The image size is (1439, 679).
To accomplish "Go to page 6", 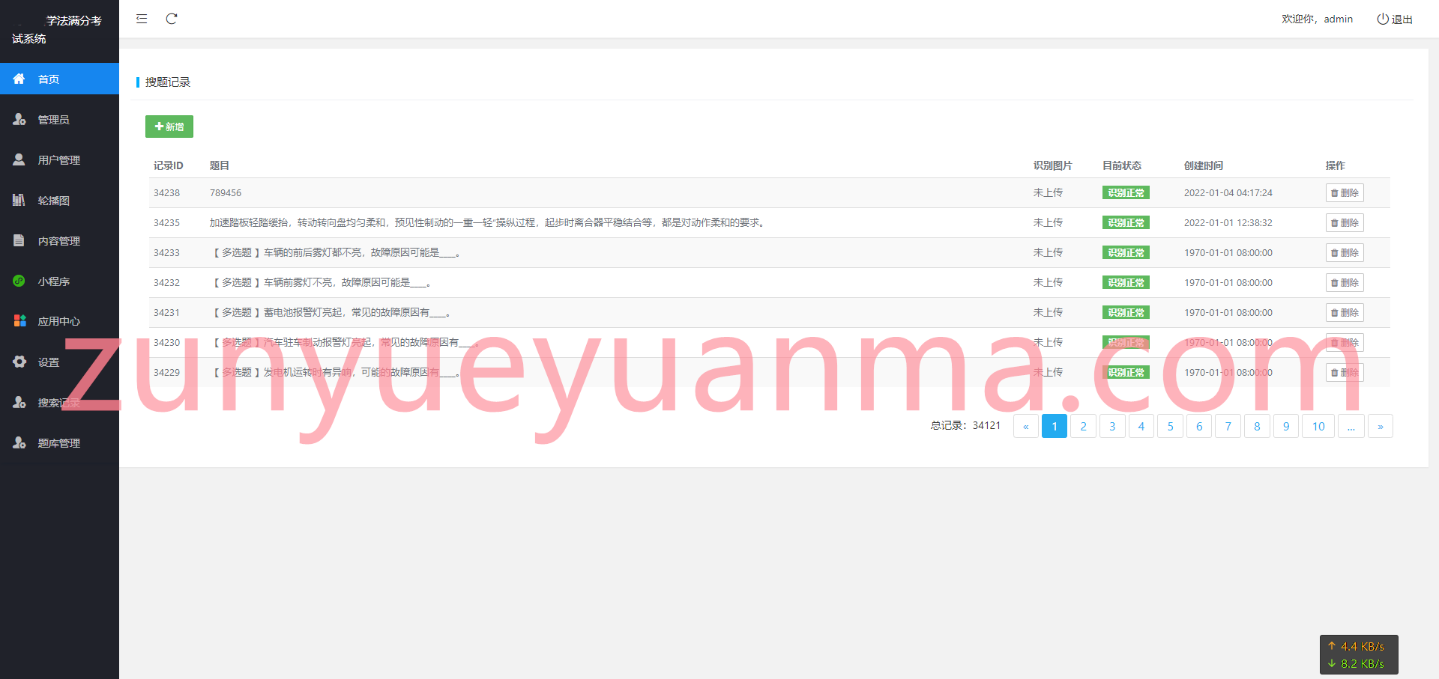I will (x=1199, y=426).
